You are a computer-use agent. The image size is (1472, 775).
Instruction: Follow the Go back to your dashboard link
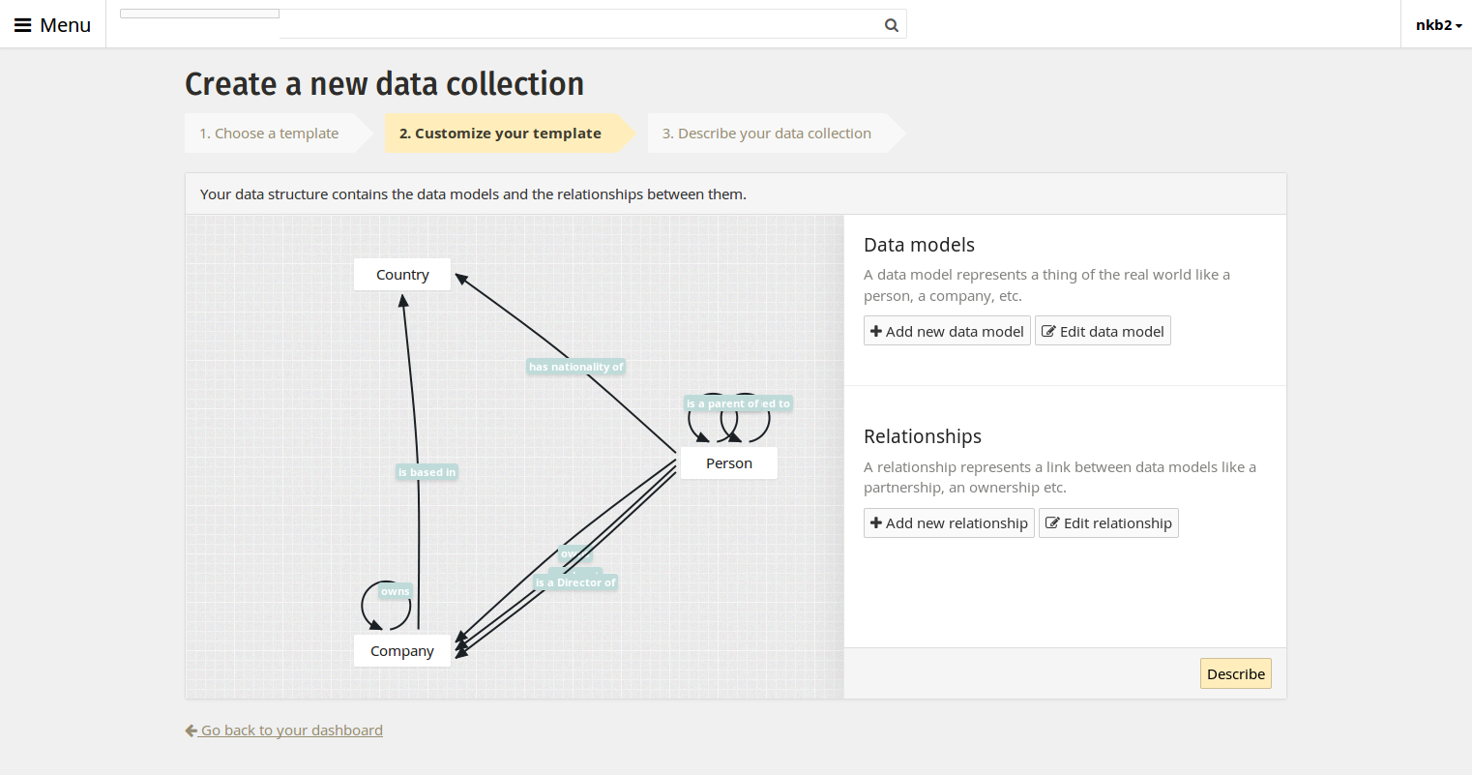(290, 730)
